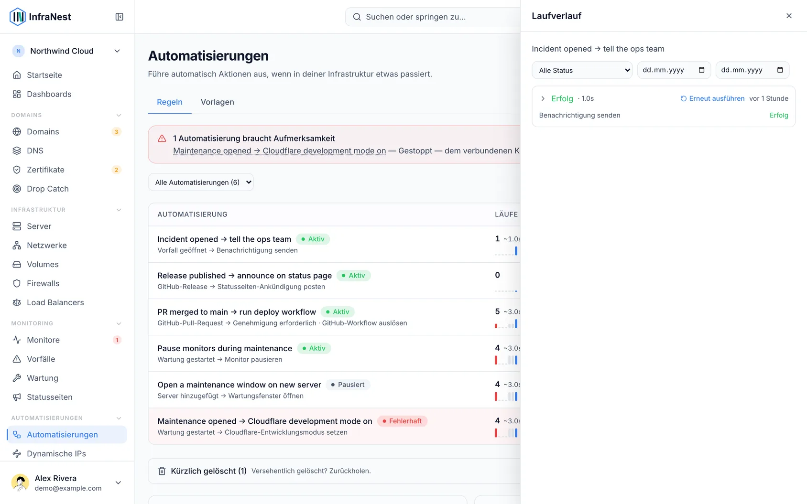This screenshot has height=504, width=807.
Task: Click the alert triangle in the warning banner
Action: pyautogui.click(x=162, y=139)
